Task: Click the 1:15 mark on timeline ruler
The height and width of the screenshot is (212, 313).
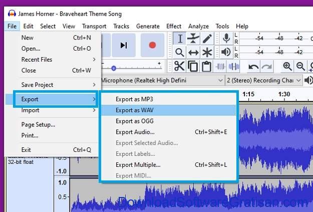Action: click(248, 94)
